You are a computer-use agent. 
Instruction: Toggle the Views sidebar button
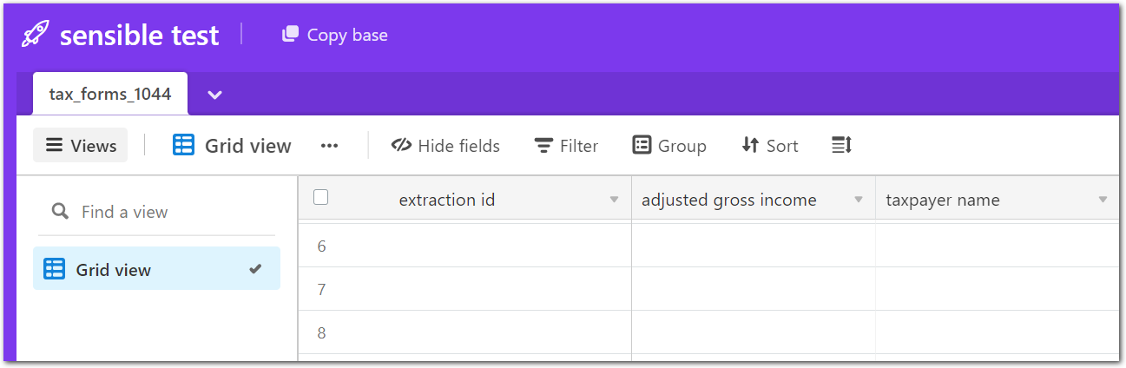pos(81,146)
